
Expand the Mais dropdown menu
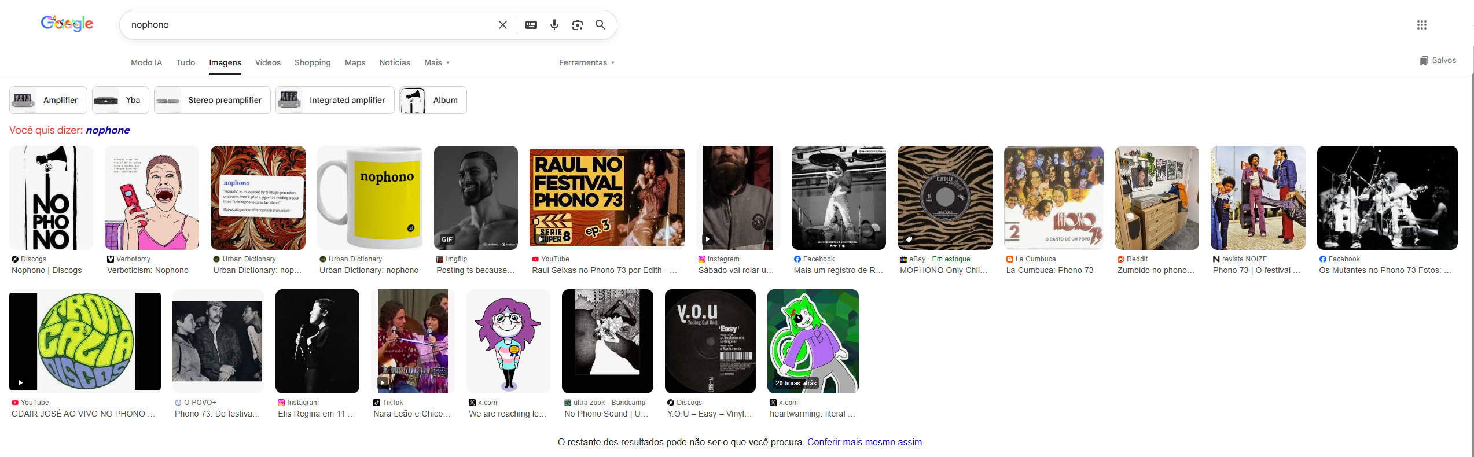(436, 62)
